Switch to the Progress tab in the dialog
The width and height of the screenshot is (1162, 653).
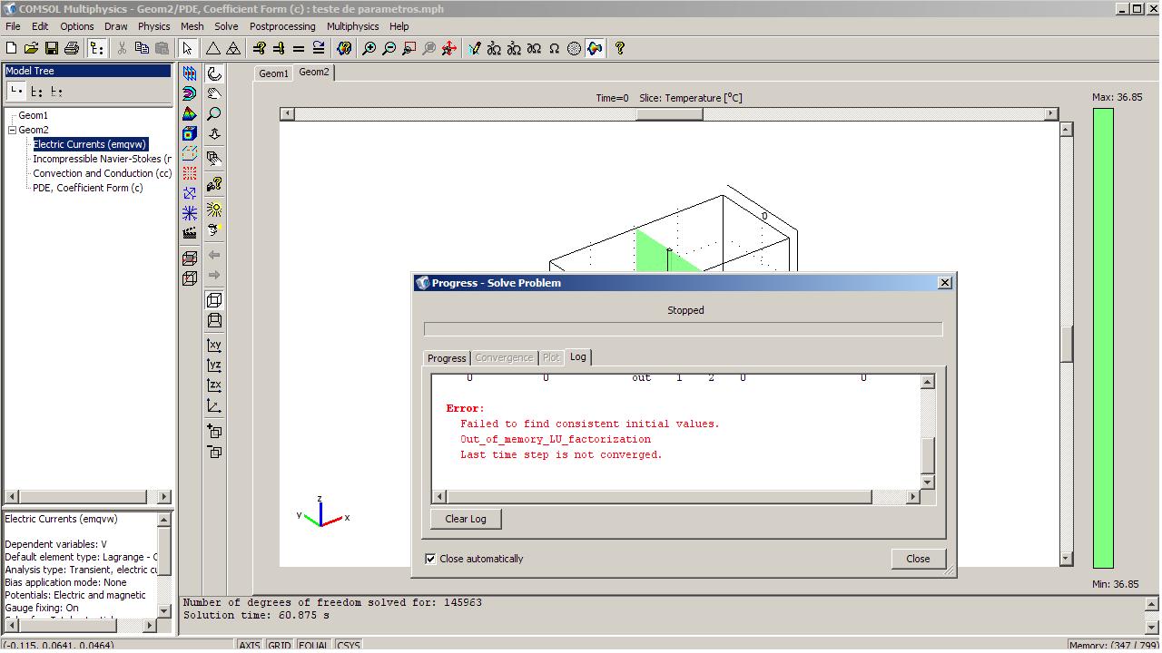tap(447, 358)
